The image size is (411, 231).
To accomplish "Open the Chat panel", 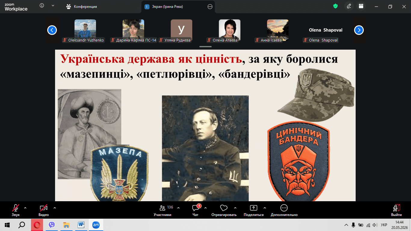I will [x=196, y=210].
